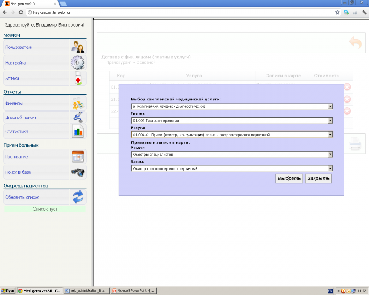Bookmark page with the star icon

click(337, 12)
